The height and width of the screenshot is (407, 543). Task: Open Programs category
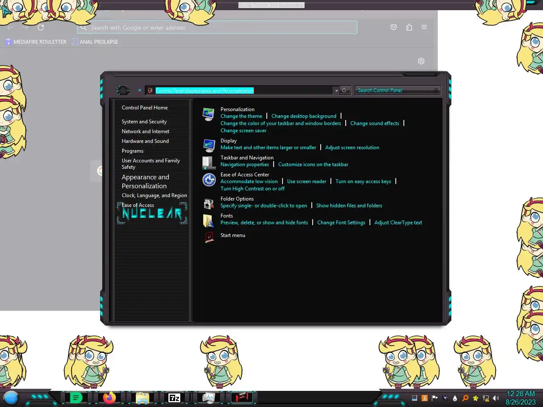point(132,151)
